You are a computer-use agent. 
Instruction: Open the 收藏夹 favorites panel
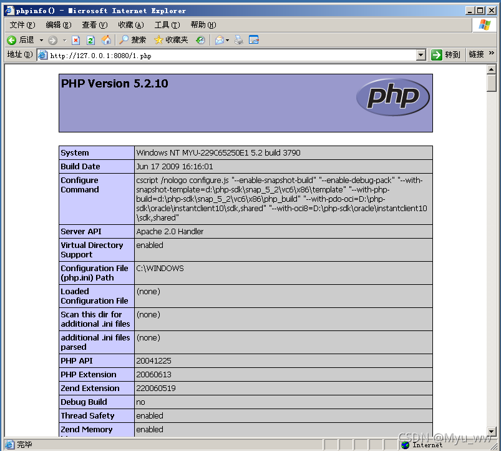[x=171, y=40]
